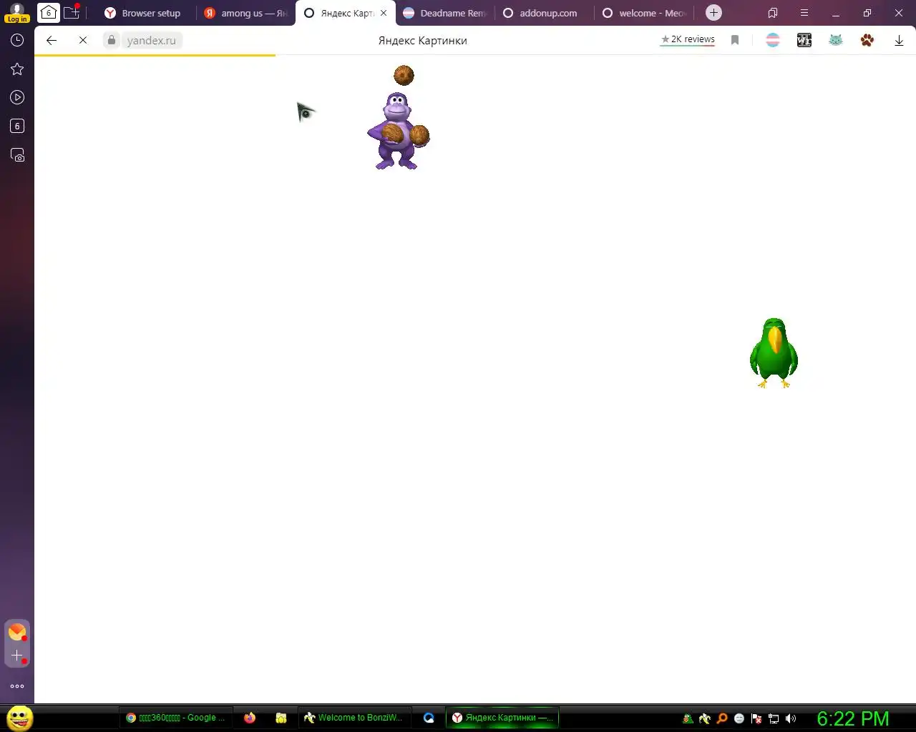Open the tab counter showing 6 in the title bar
Screen dimensions: 916x732
(x=48, y=12)
